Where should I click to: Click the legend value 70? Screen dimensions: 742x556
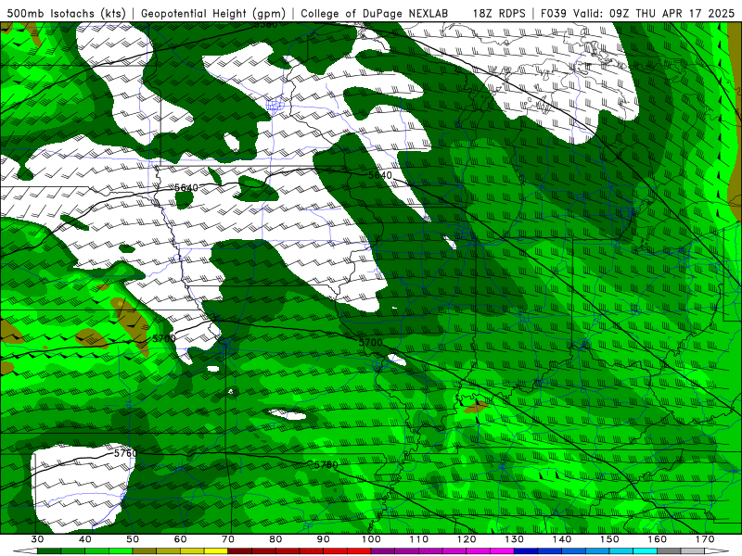pos(228,539)
